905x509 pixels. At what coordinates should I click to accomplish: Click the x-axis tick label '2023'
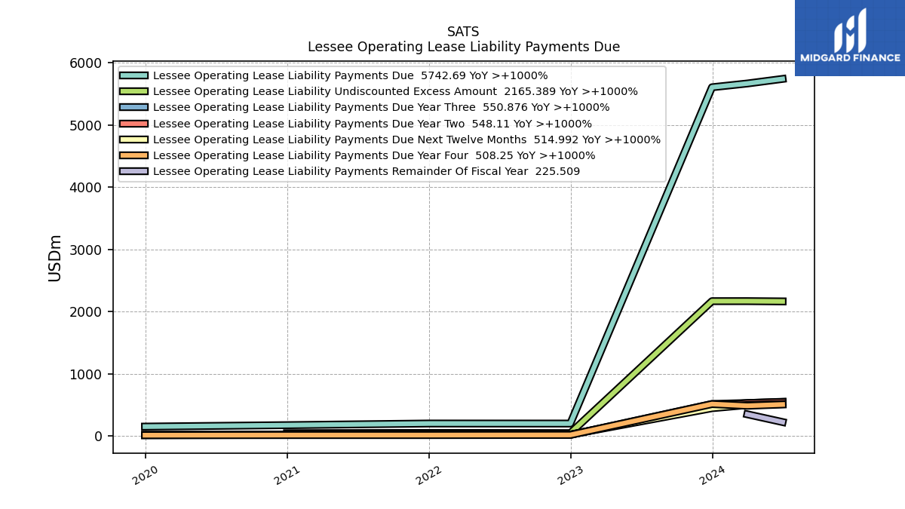pos(570,475)
